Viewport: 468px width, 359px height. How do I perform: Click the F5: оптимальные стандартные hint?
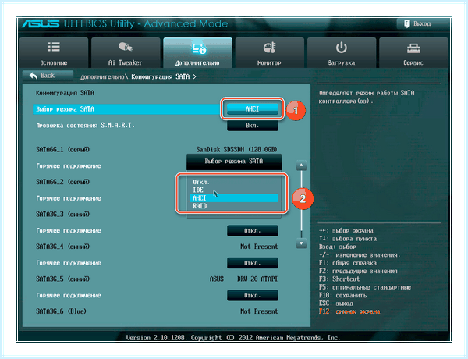365,287
